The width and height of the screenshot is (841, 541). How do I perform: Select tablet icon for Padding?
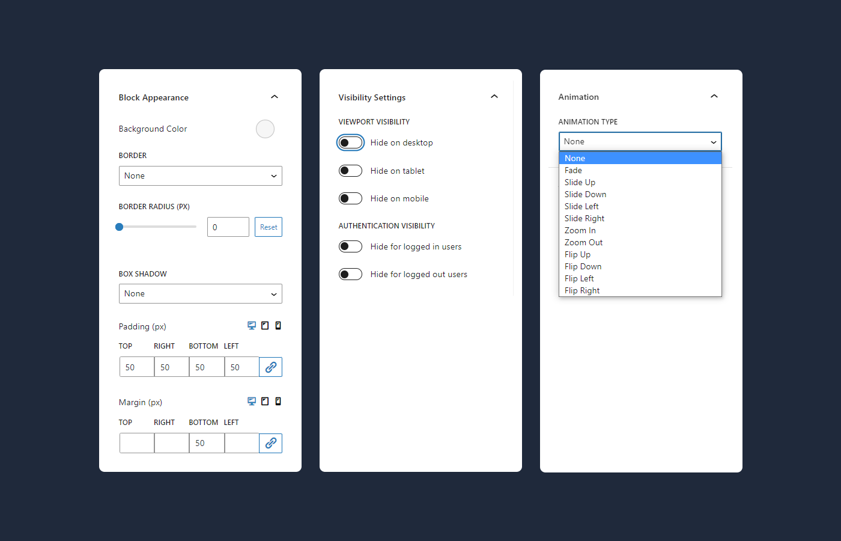265,325
